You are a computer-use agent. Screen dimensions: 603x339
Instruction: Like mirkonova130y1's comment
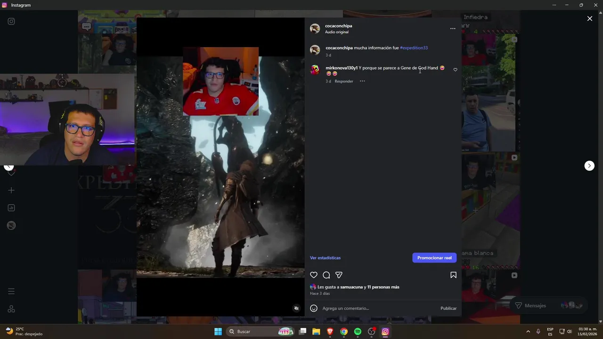[455, 70]
